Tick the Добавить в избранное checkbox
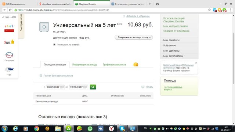Screen dimensions: 235x132 [124, 16]
